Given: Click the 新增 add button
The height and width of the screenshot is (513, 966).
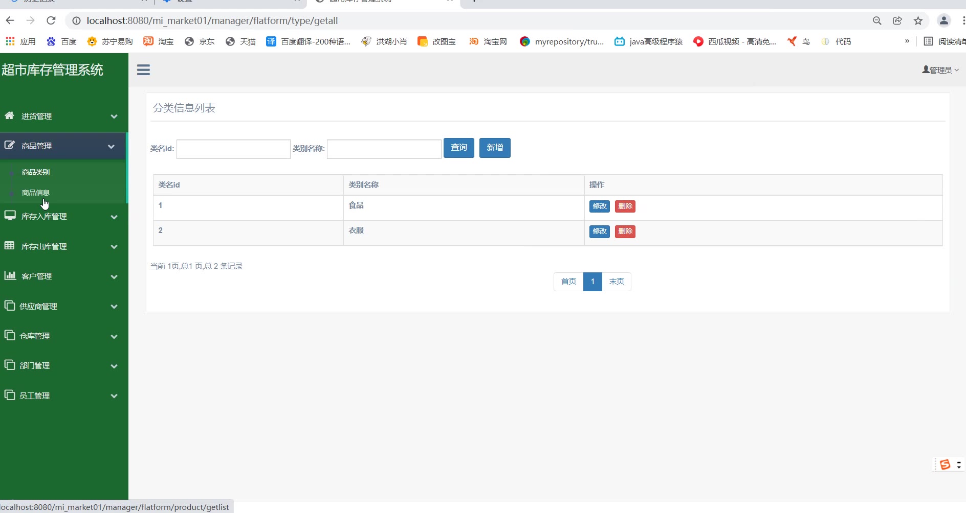Looking at the screenshot, I should coord(495,148).
